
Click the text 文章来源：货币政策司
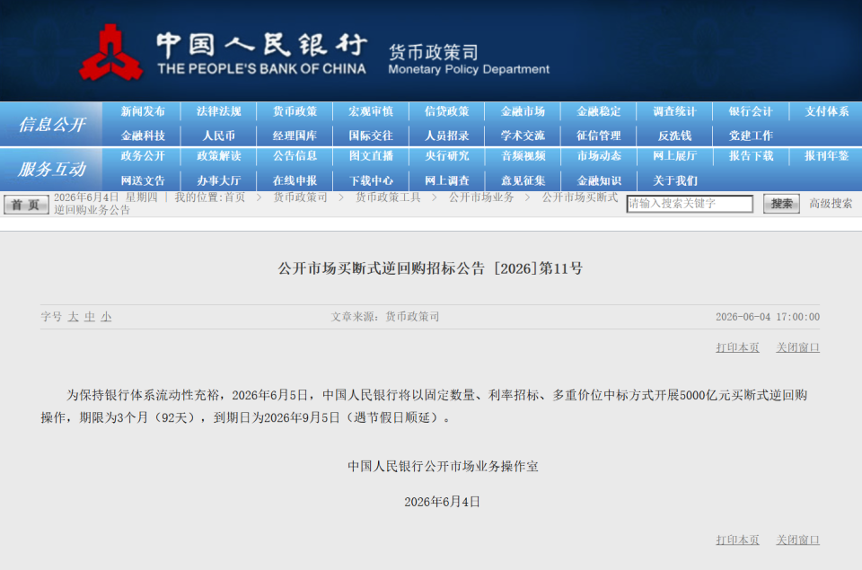point(385,317)
